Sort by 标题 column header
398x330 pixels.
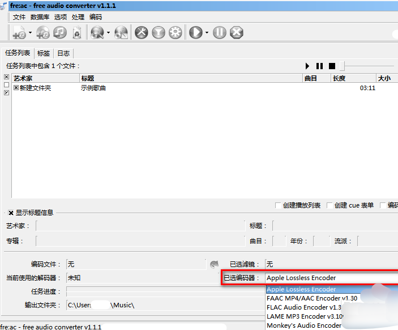pos(191,78)
